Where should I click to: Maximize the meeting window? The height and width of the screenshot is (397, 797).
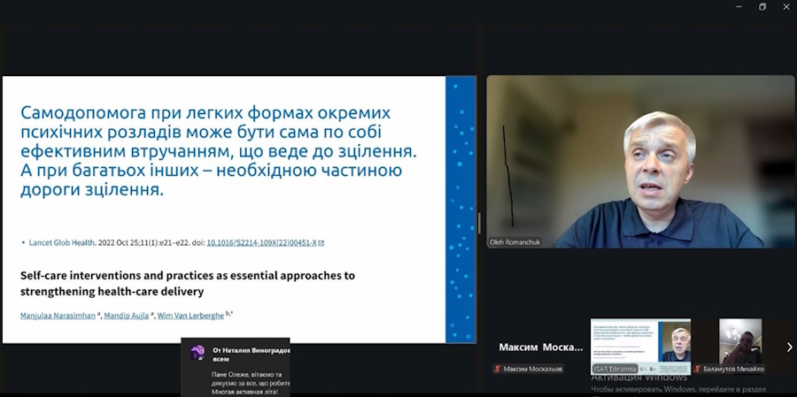[x=762, y=7]
